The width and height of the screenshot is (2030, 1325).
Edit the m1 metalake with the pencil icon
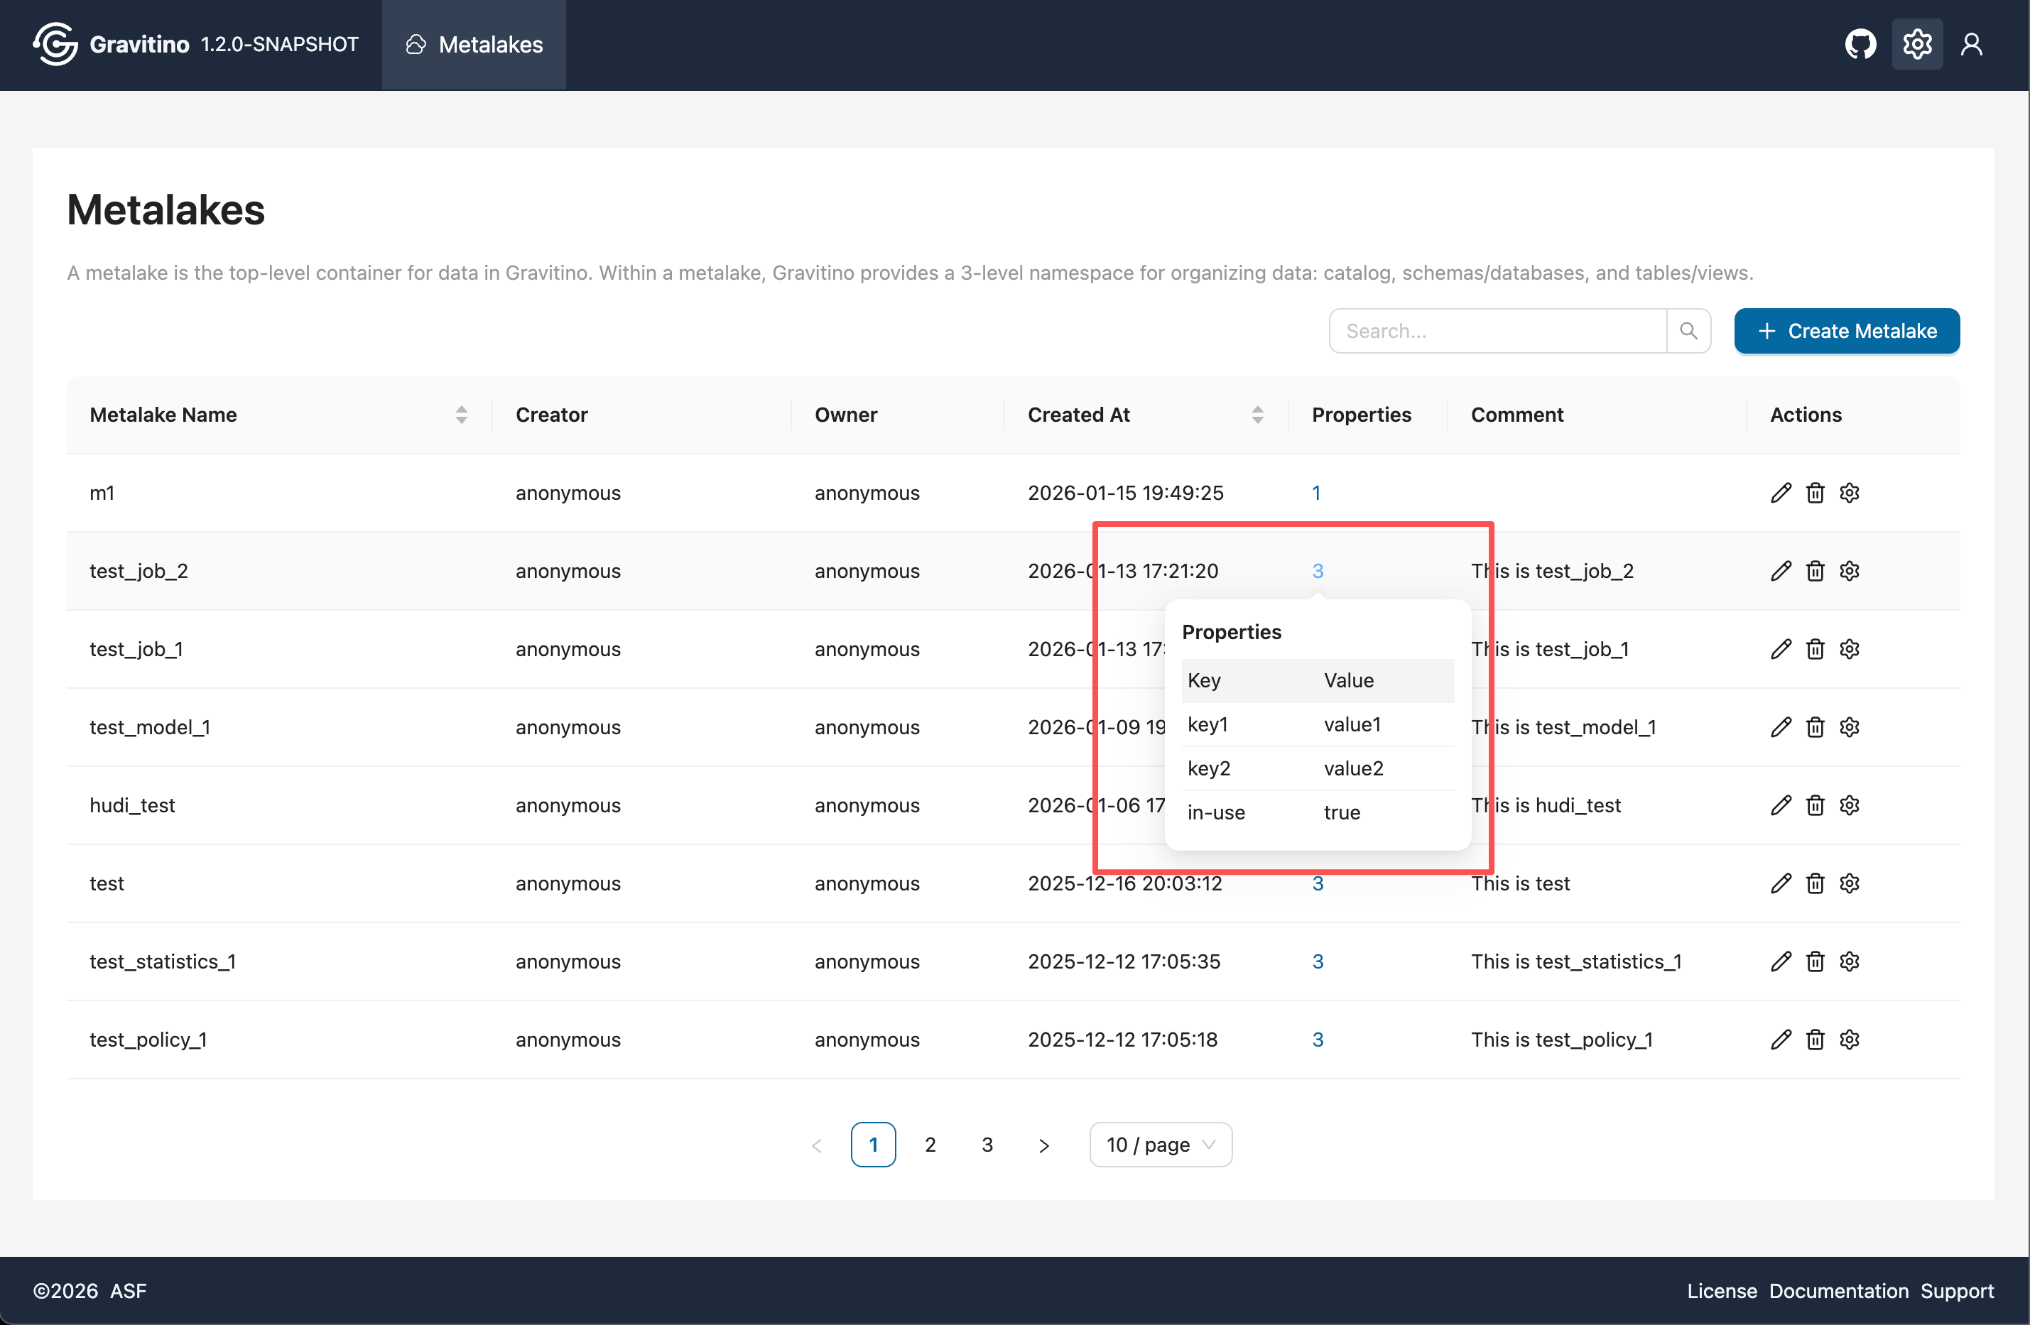pyautogui.click(x=1781, y=493)
